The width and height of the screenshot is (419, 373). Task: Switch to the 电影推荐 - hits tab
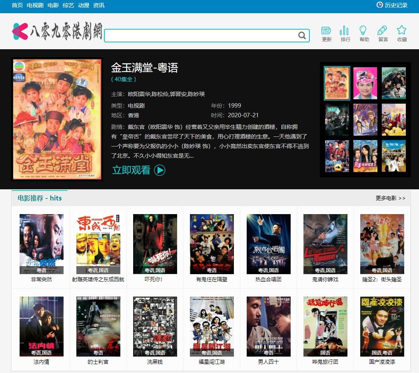click(40, 198)
